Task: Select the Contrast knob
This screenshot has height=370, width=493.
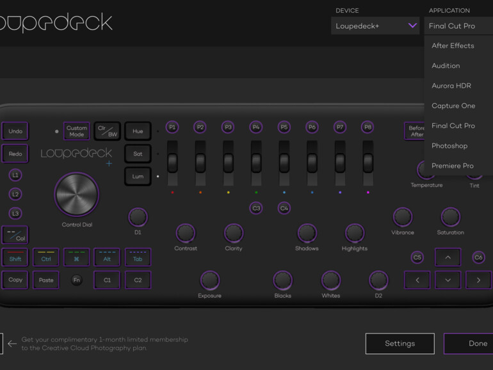Action: click(185, 233)
